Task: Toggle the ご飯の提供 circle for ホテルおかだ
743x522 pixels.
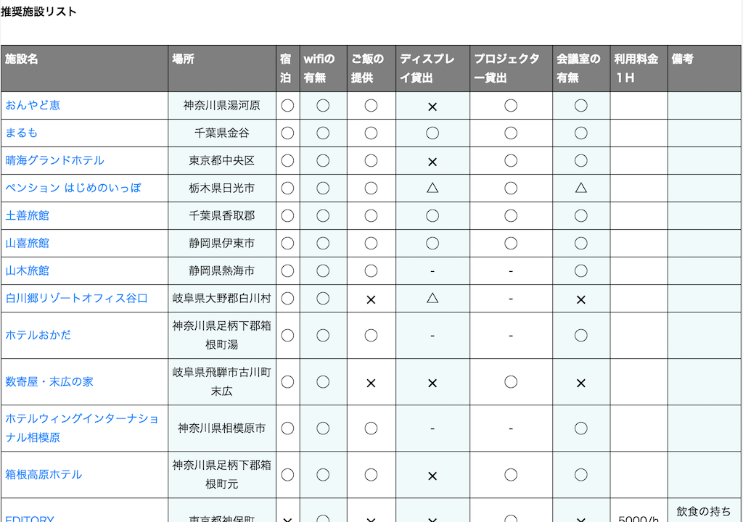Action: [370, 335]
